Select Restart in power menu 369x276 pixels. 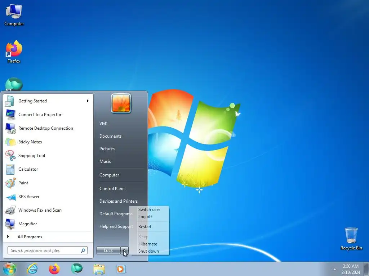click(145, 227)
